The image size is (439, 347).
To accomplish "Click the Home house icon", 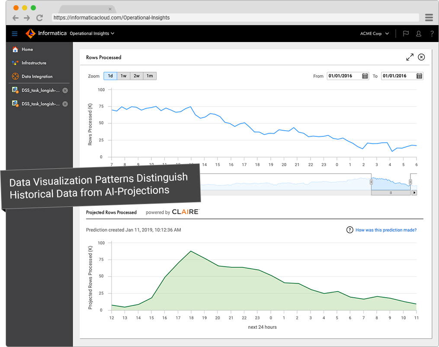I will pos(15,49).
